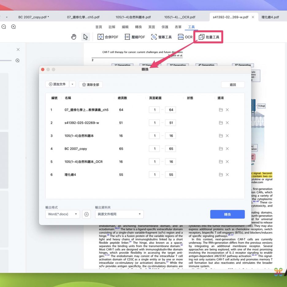Click the 返回 back button
The image size is (287, 287).
click(233, 85)
